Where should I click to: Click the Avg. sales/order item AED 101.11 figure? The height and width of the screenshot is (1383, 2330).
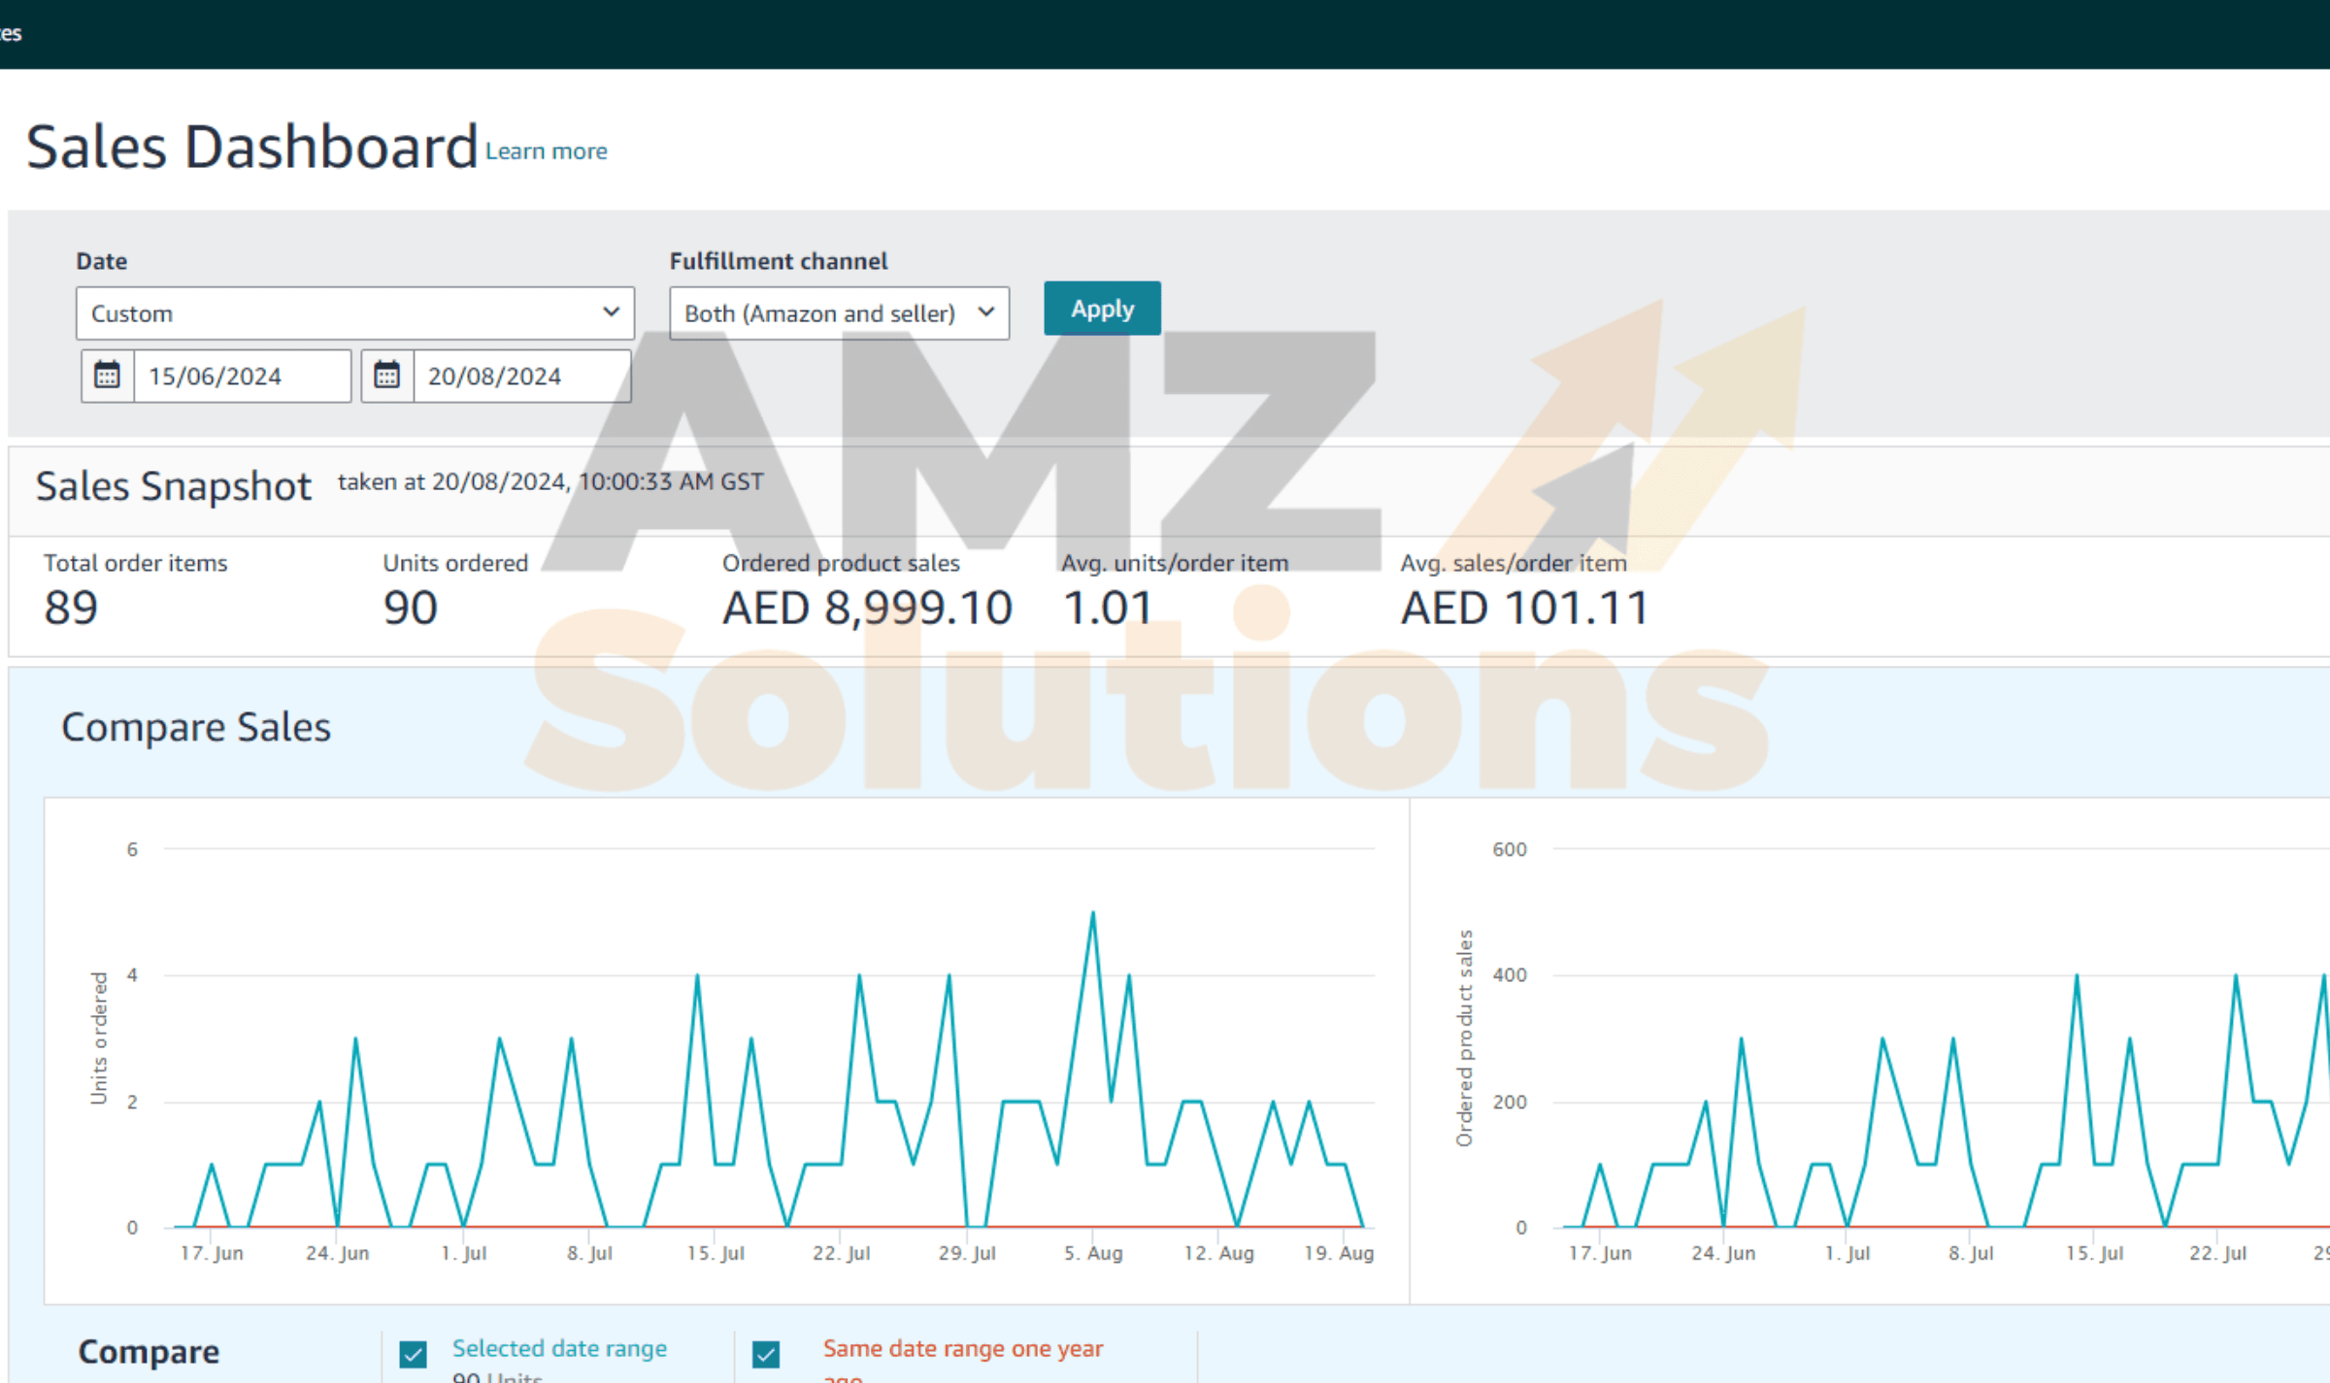coord(1523,609)
